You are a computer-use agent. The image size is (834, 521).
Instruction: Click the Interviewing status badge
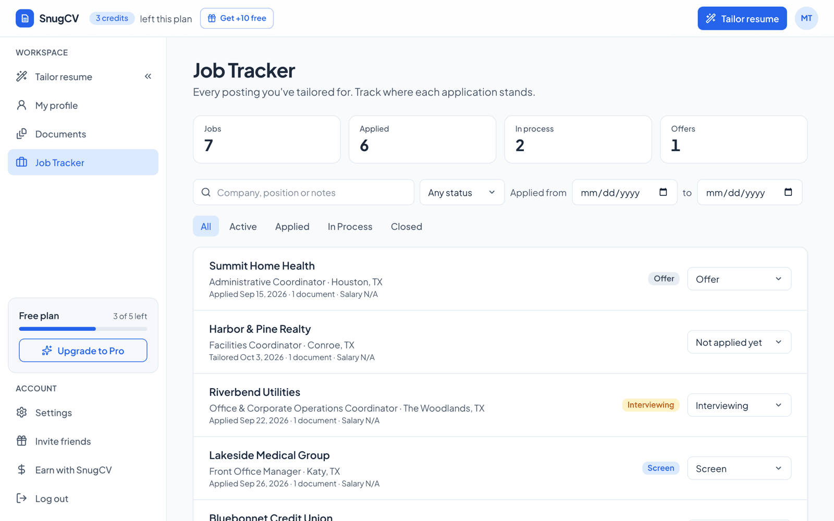pos(651,405)
